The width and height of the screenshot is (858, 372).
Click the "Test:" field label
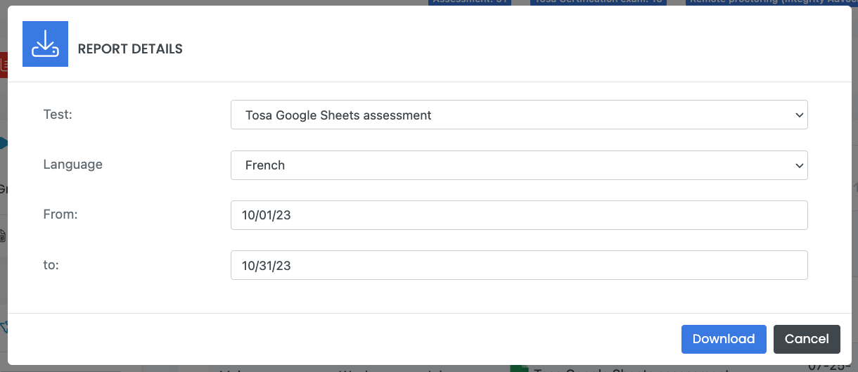click(58, 114)
